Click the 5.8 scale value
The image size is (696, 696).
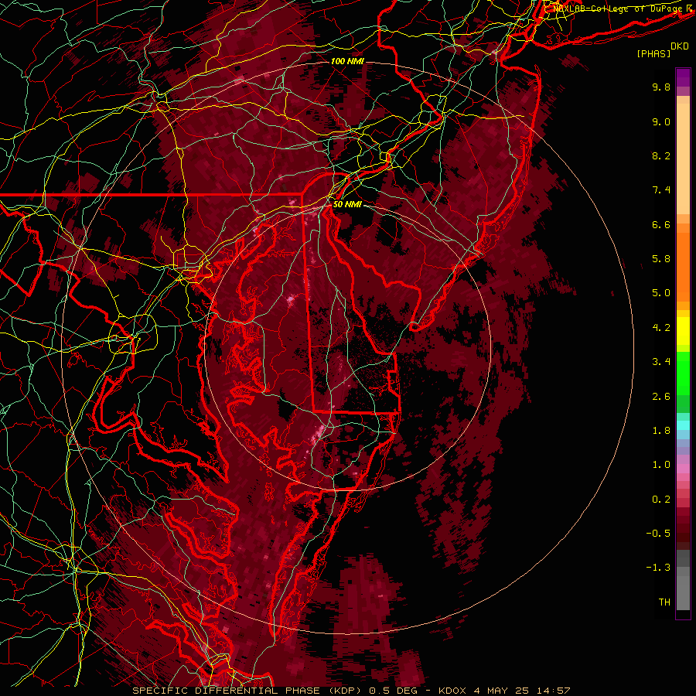(x=661, y=259)
